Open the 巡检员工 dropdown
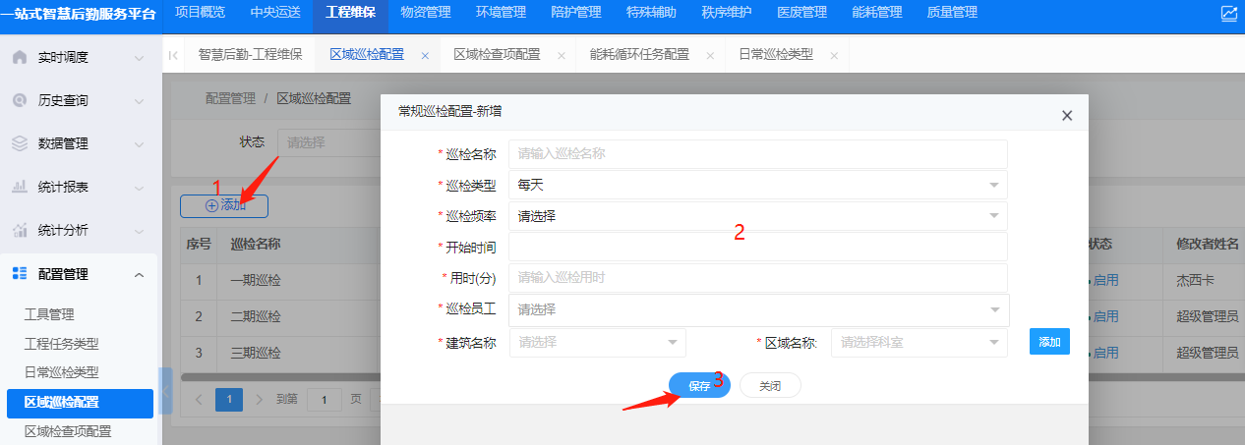Image resolution: width=1245 pixels, height=445 pixels. (758, 309)
